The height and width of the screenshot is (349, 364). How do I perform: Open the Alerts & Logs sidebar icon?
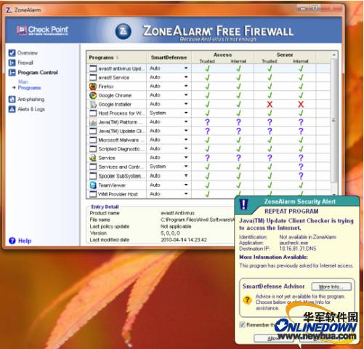coord(12,109)
